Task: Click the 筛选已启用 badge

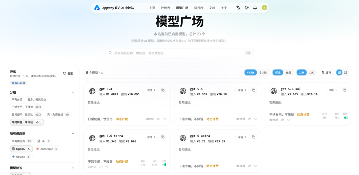Action: [x=18, y=83]
